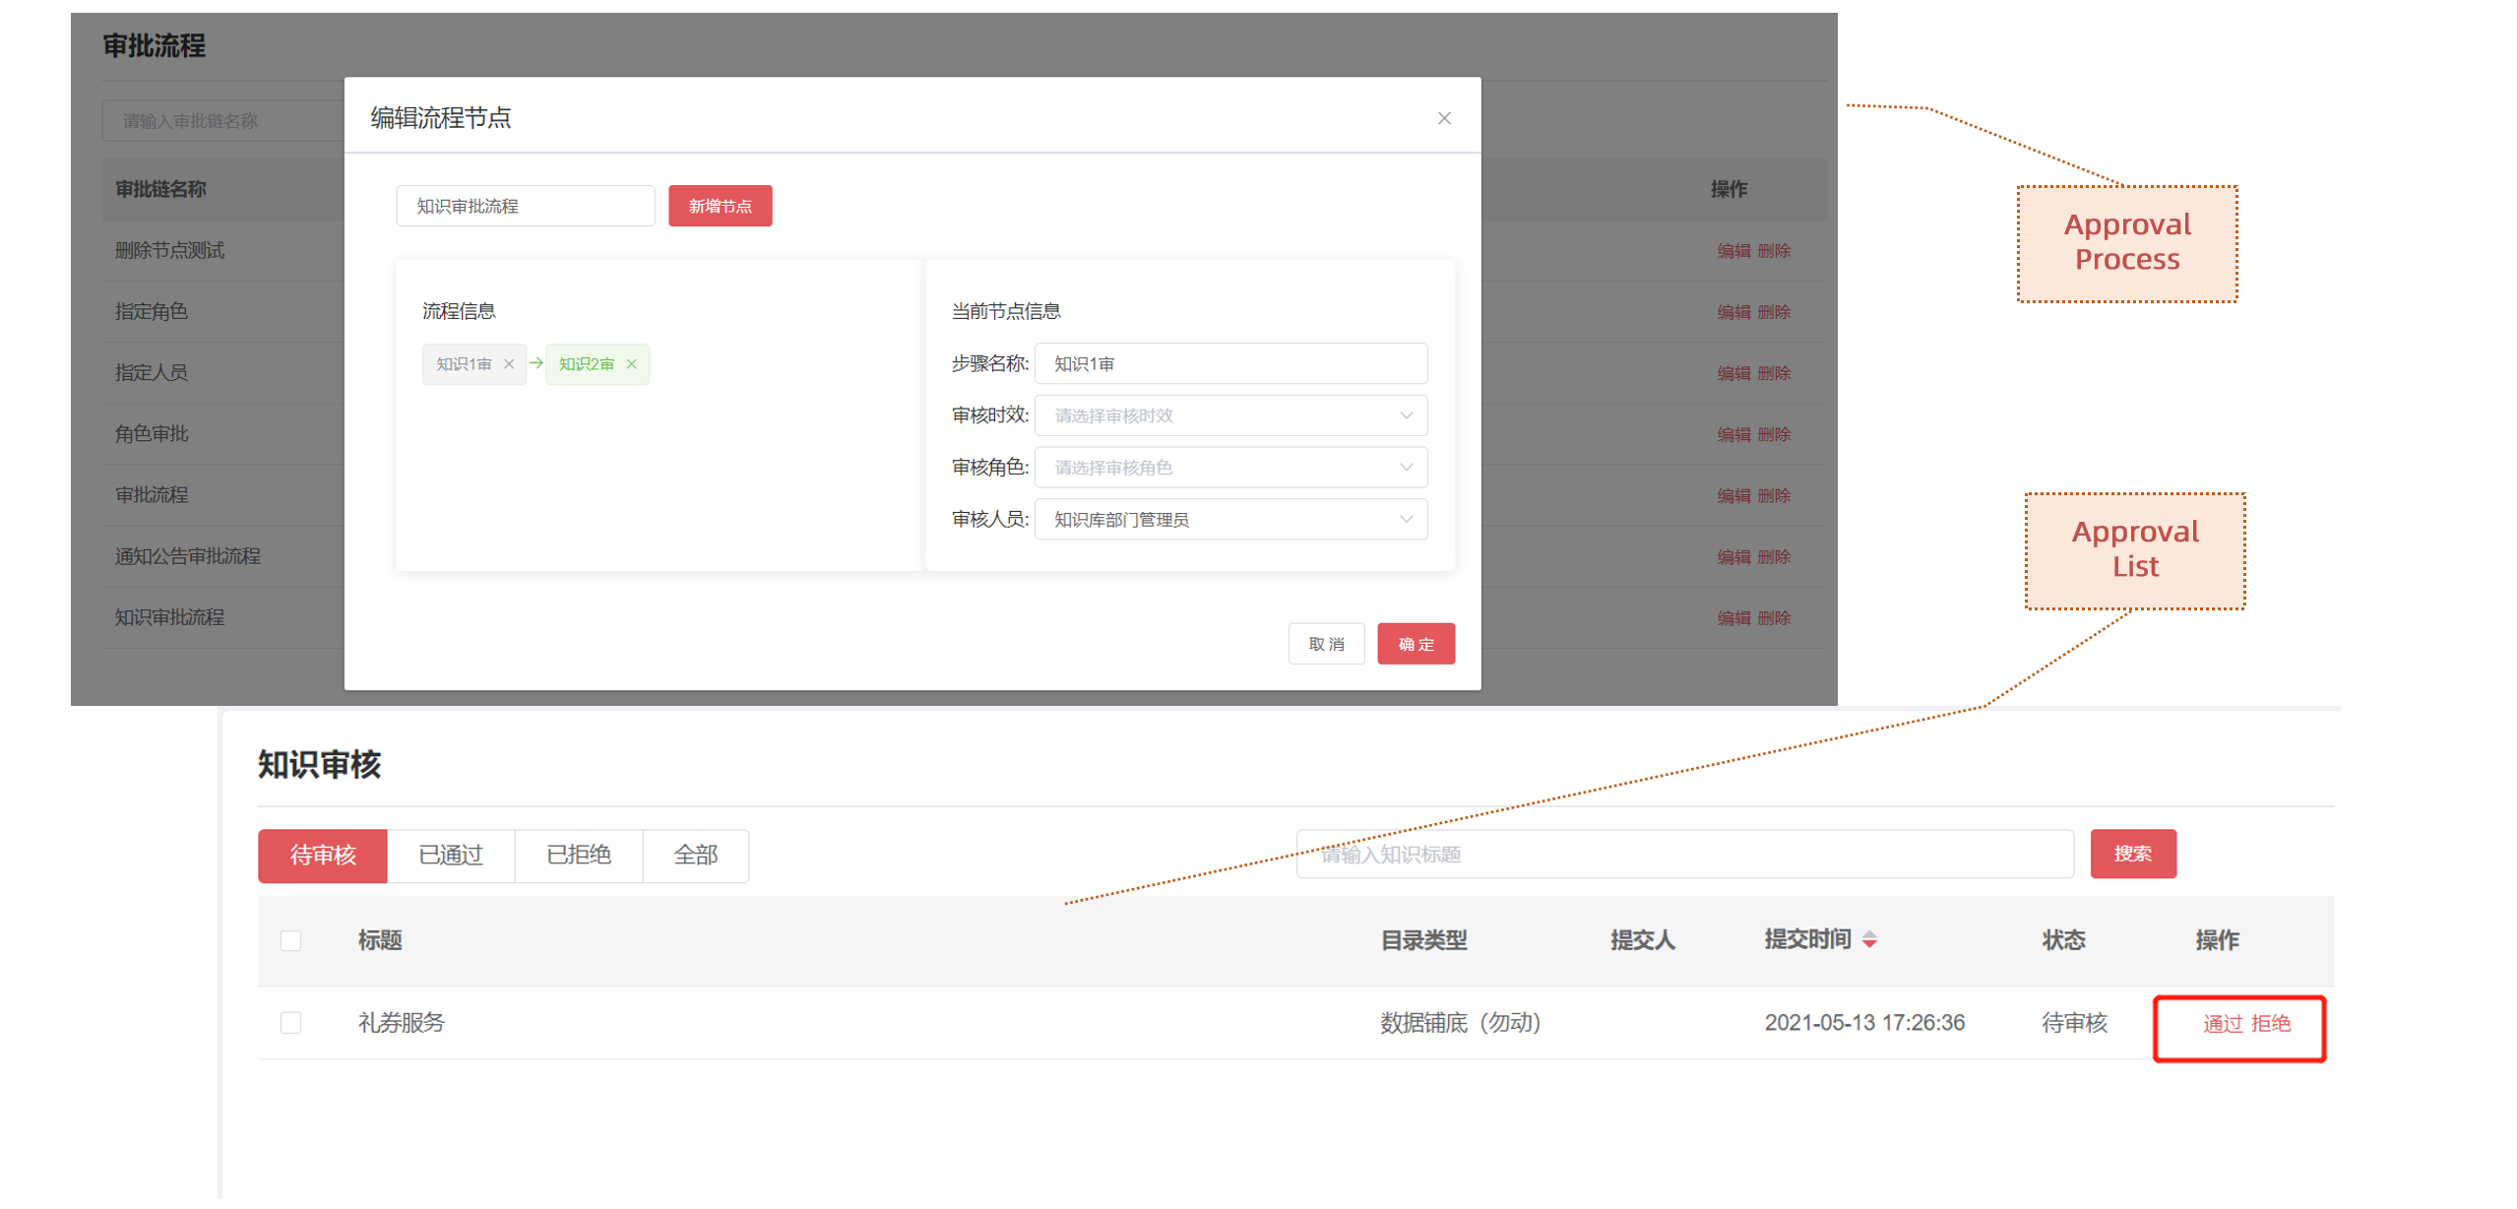2517x1209 pixels.
Task: Click 编辑 for 通知公告审批流程 row
Action: [x=1733, y=557]
